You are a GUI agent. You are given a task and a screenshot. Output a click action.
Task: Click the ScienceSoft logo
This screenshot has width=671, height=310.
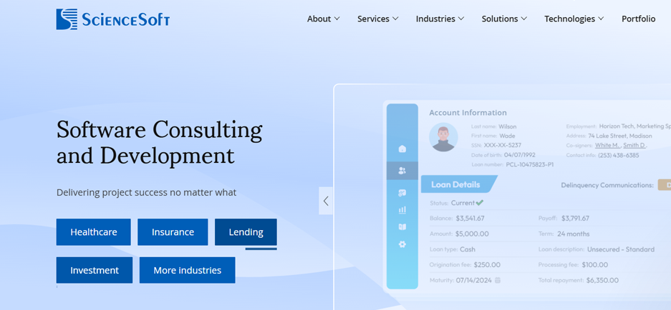112,19
